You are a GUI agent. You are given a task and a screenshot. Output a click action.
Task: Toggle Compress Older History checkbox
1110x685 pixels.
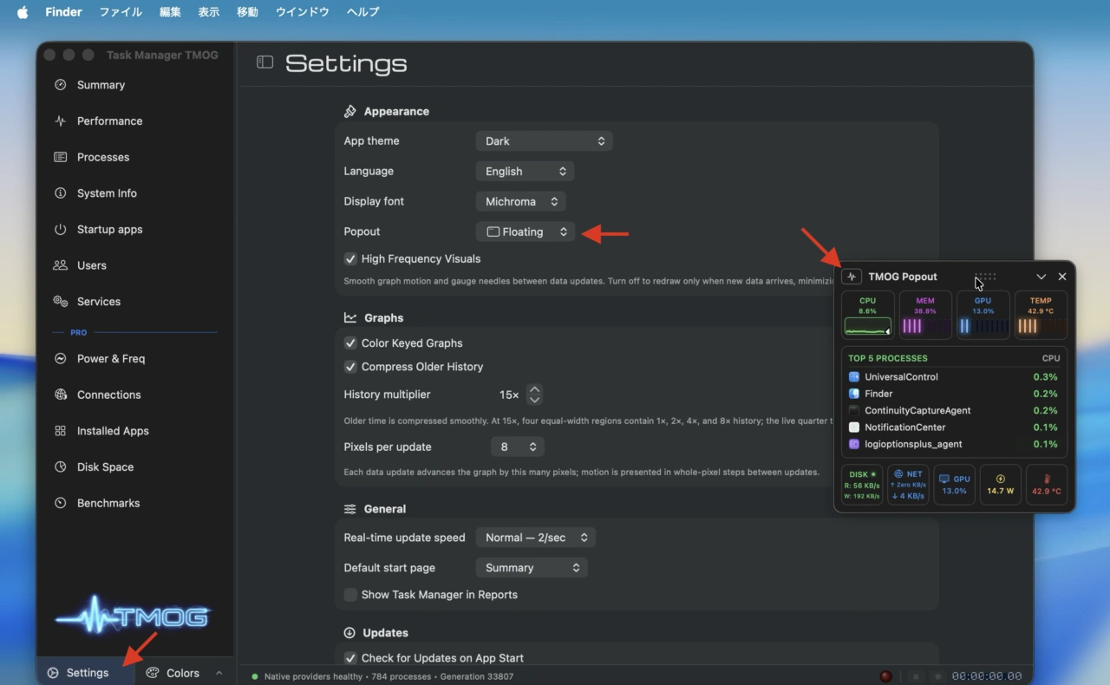tap(350, 367)
